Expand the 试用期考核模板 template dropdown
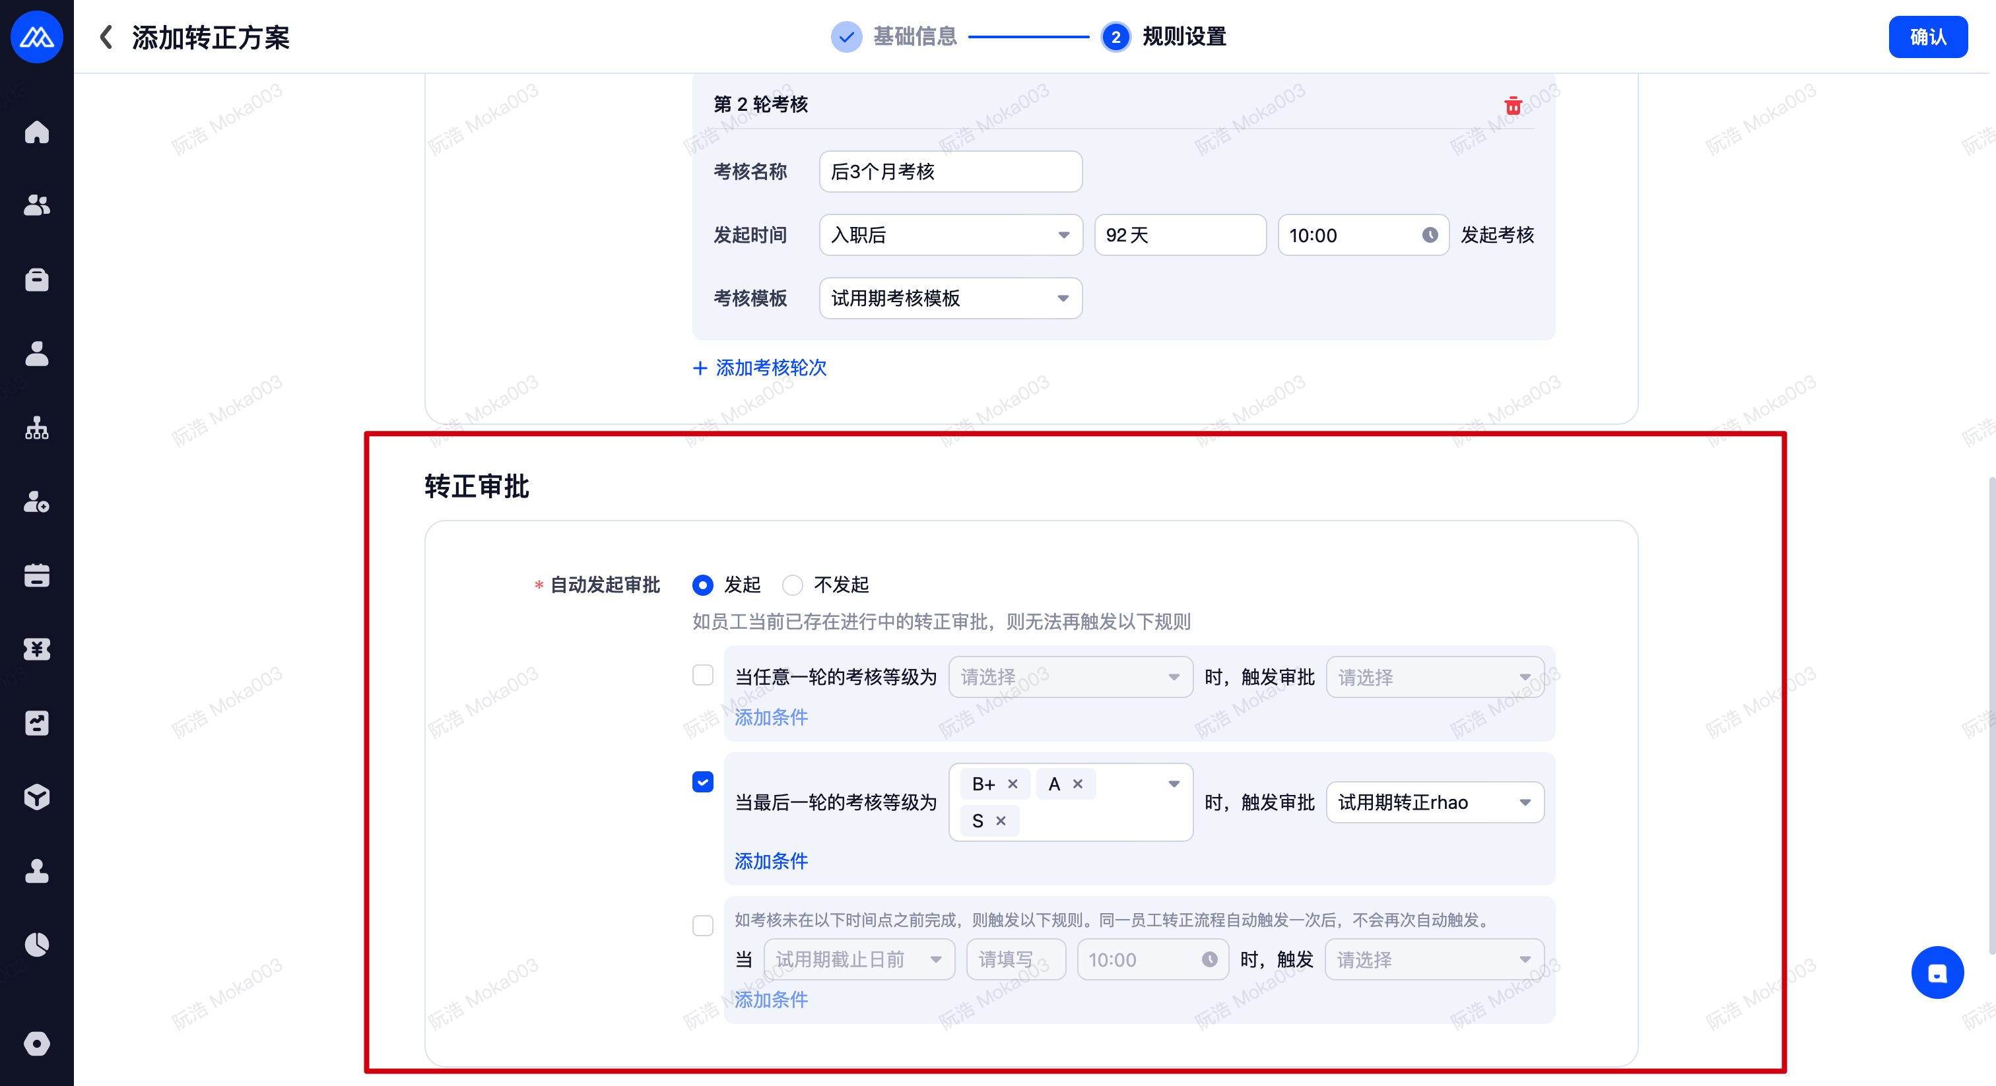Viewport: 1996px width, 1086px height. [950, 298]
